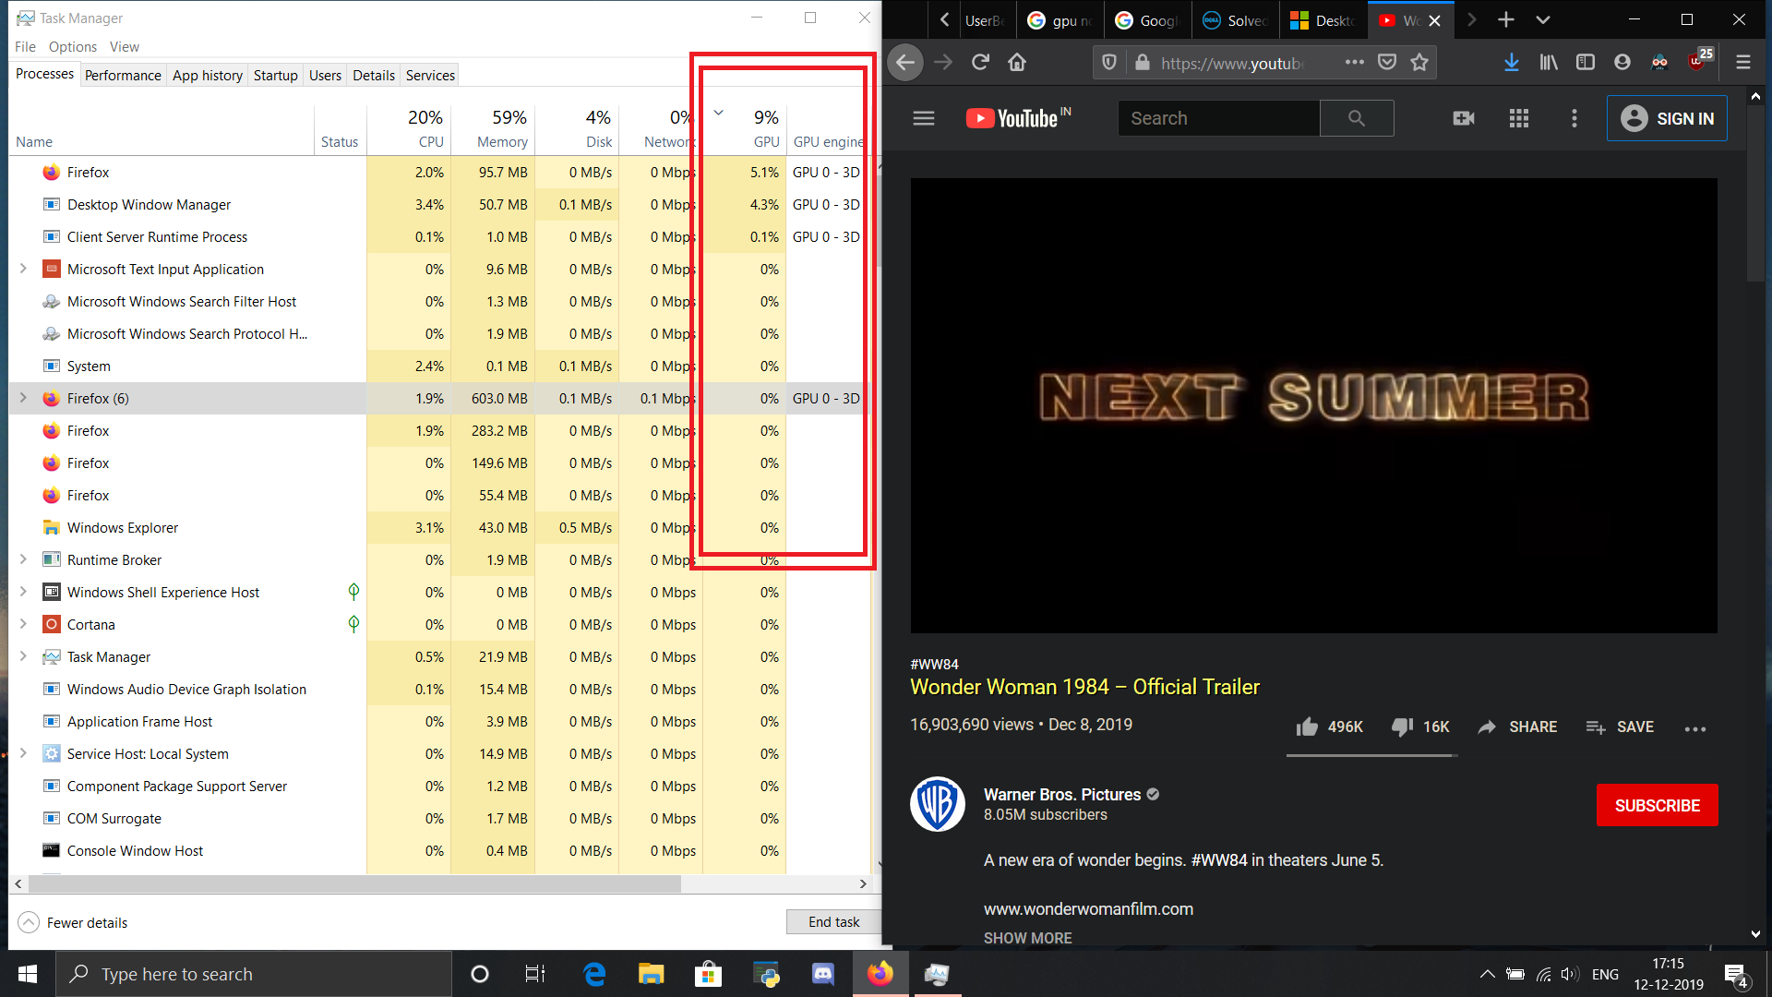List all Firefox tabs dropdown arrow
Viewport: 1772px width, 997px height.
coord(1543,19)
